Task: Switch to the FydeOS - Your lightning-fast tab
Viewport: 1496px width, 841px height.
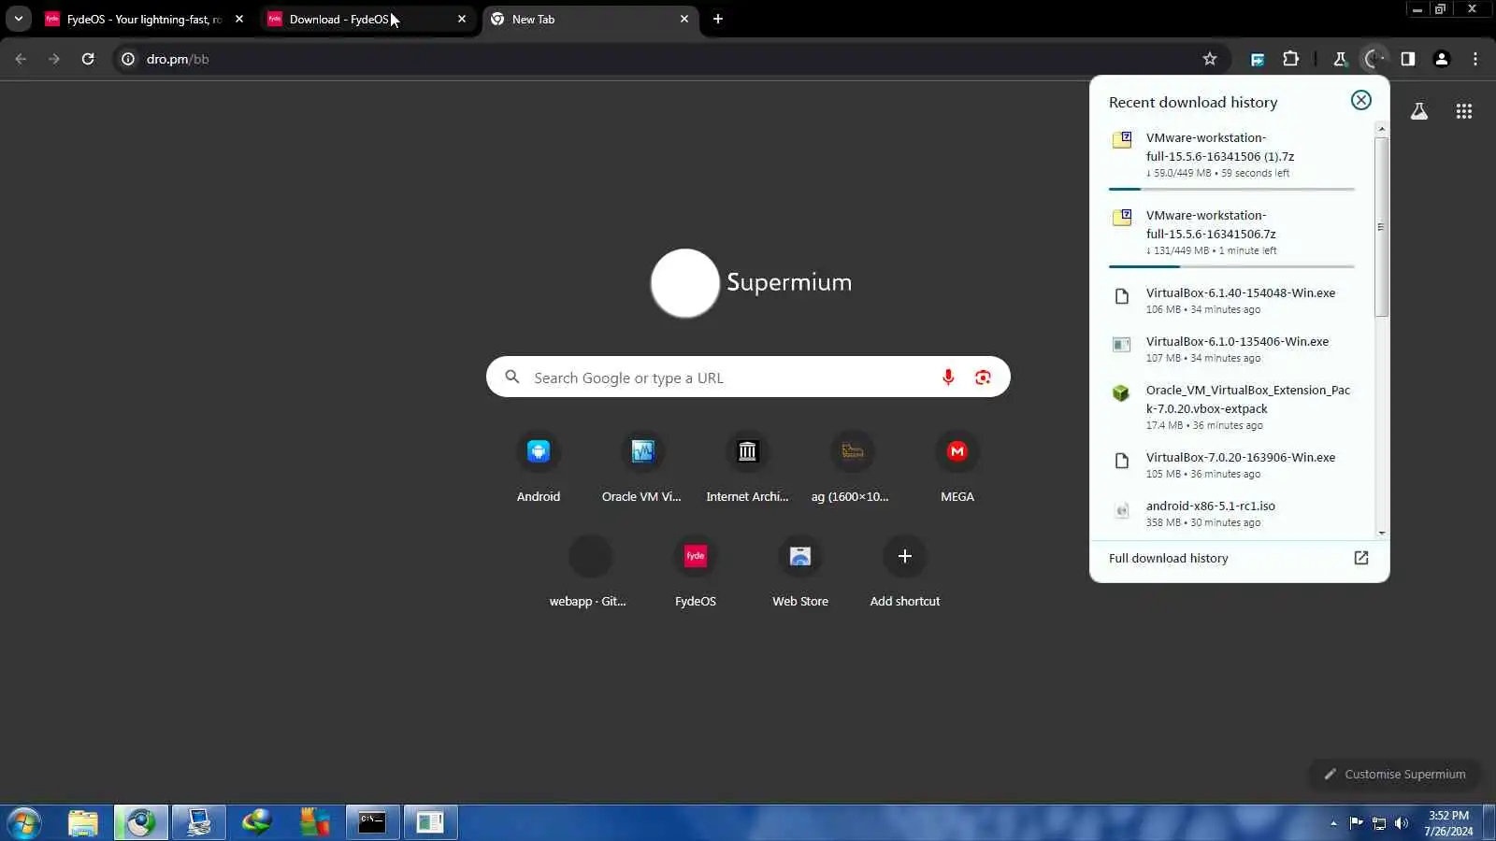Action: pyautogui.click(x=144, y=19)
